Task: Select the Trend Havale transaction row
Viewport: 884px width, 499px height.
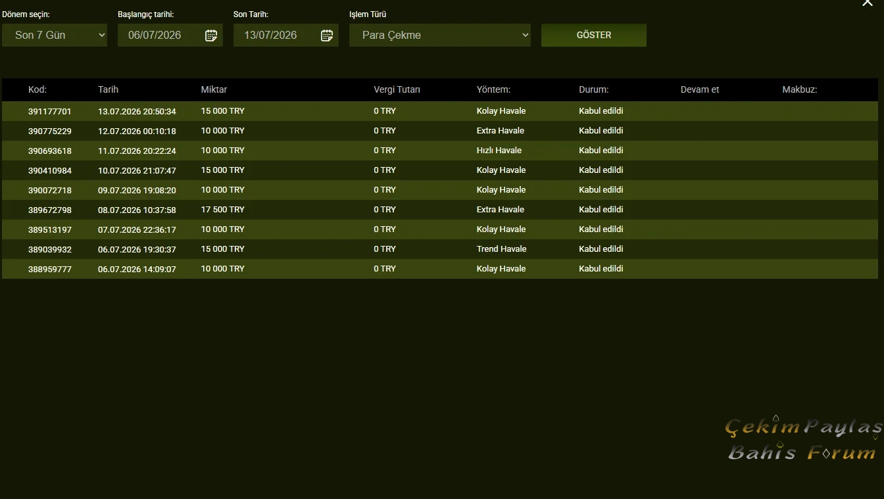Action: 440,249
